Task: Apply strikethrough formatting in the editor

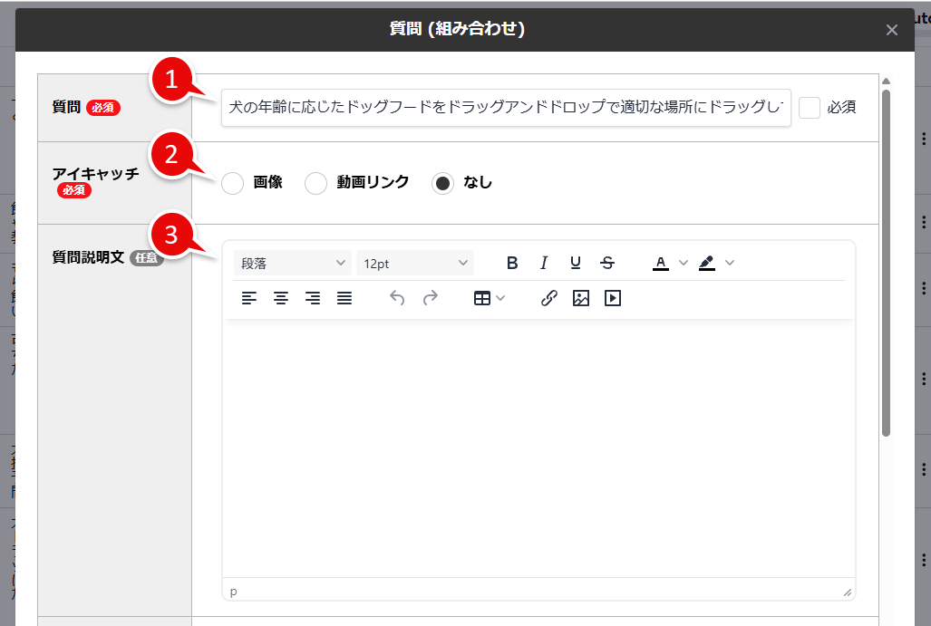Action: click(606, 263)
